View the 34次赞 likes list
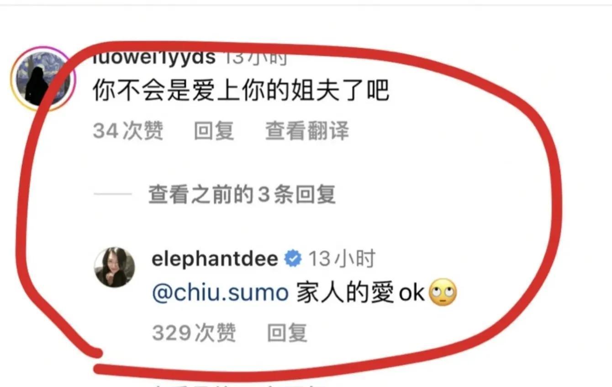Screen dimensions: 612x387 point(128,131)
